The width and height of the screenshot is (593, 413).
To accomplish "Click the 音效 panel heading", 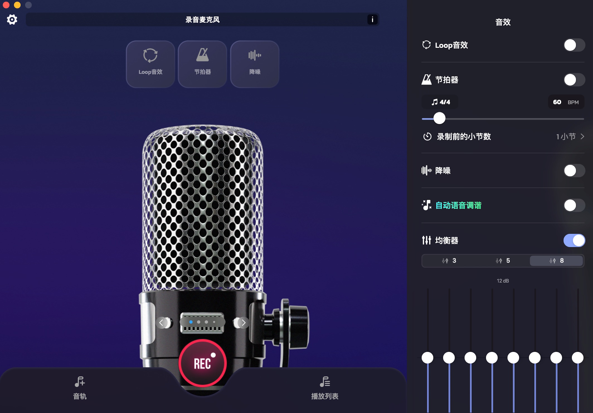I will pyautogui.click(x=503, y=22).
